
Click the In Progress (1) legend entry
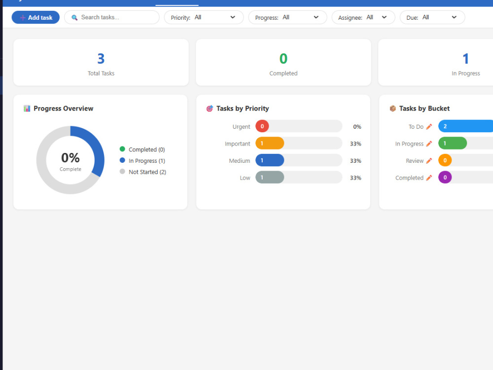point(142,161)
